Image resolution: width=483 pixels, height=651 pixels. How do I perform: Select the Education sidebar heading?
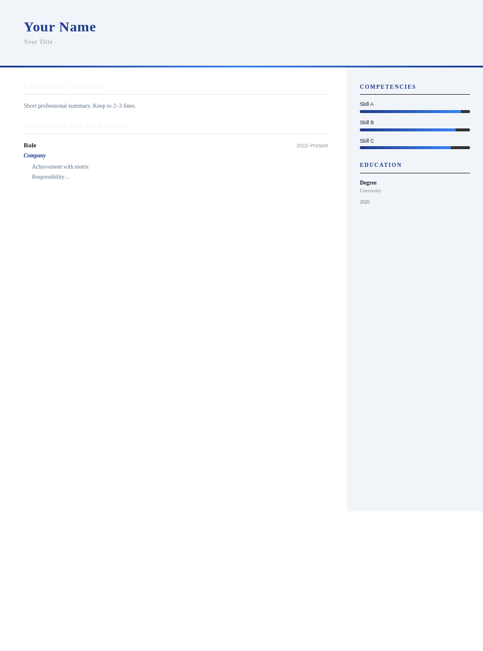click(381, 165)
